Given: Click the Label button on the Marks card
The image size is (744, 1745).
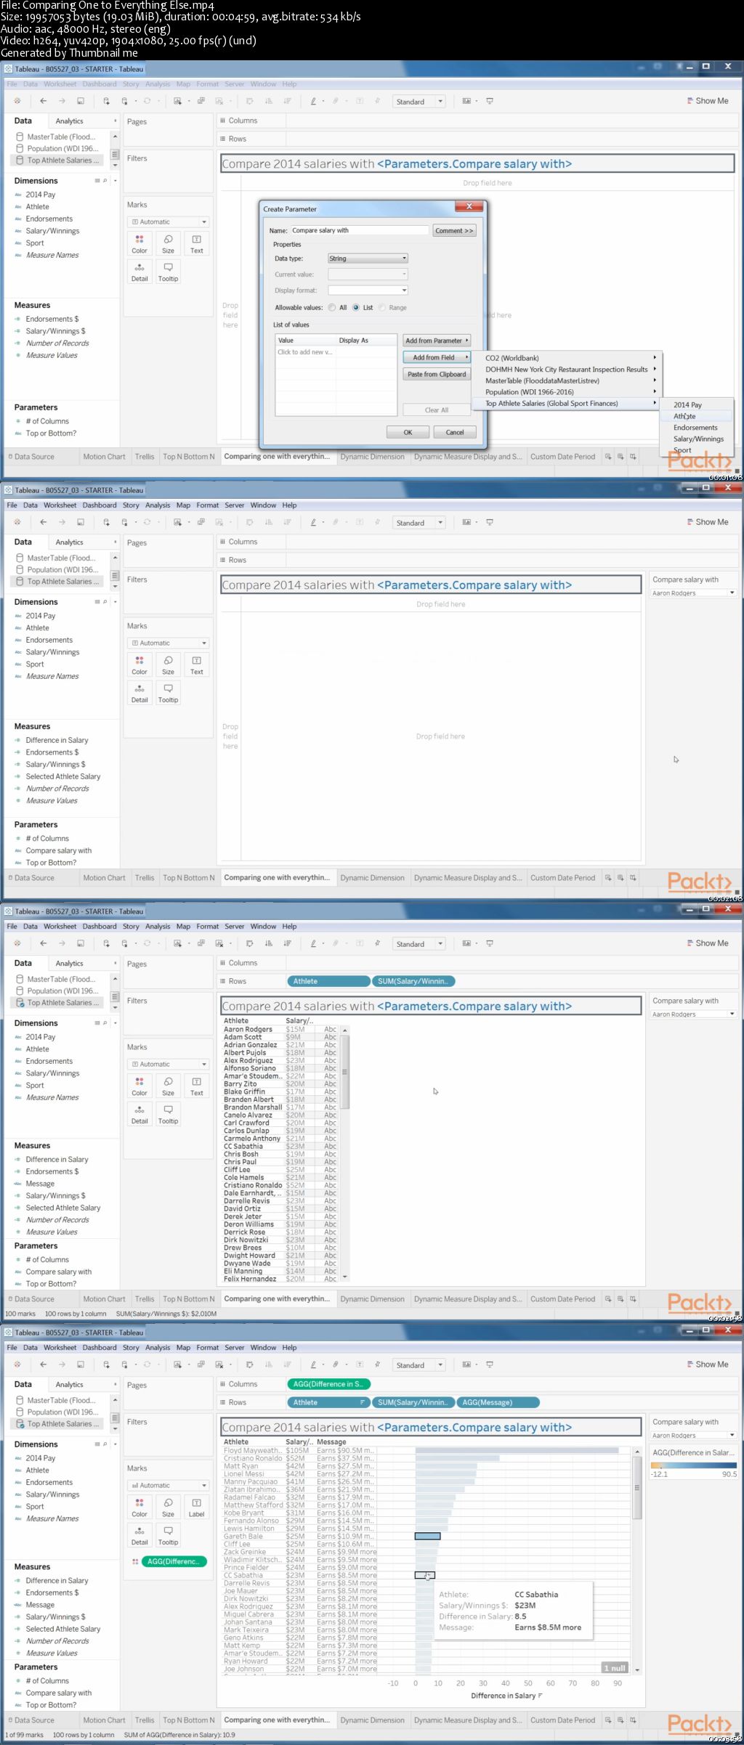Looking at the screenshot, I should pyautogui.click(x=197, y=1507).
